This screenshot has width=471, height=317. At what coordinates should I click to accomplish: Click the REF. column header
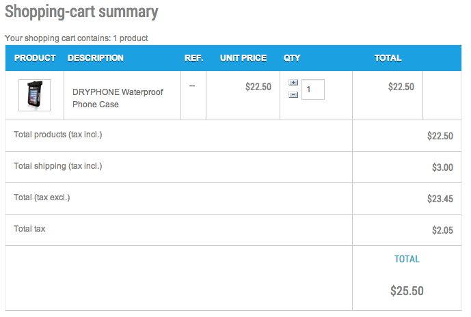[194, 58]
